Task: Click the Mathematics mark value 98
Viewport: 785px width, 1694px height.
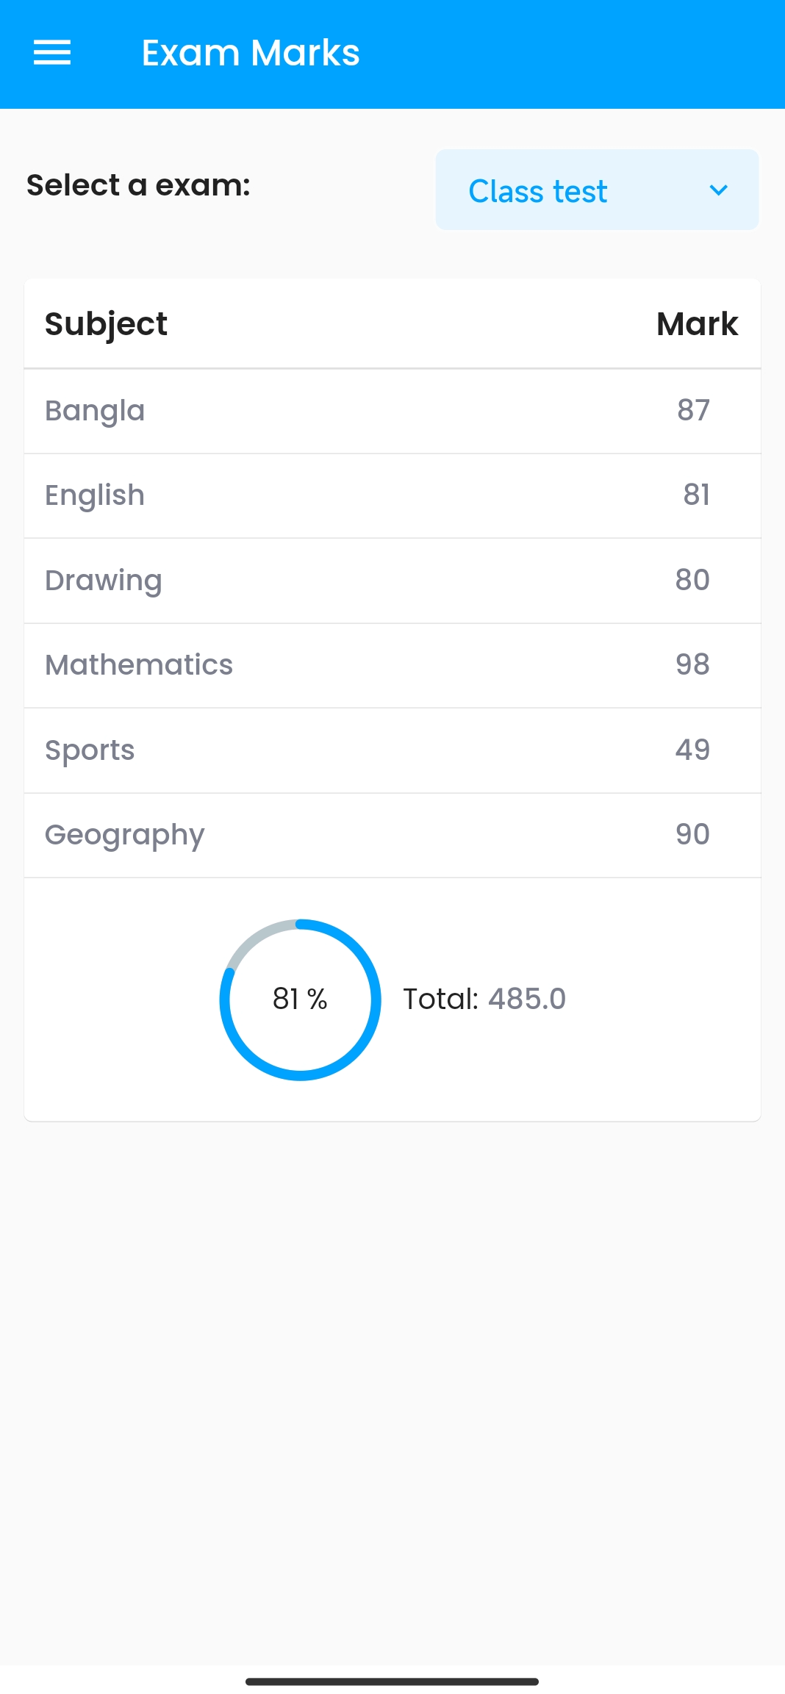Action: pyautogui.click(x=692, y=664)
